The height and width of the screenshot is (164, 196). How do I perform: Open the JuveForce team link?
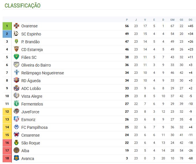[30, 112]
